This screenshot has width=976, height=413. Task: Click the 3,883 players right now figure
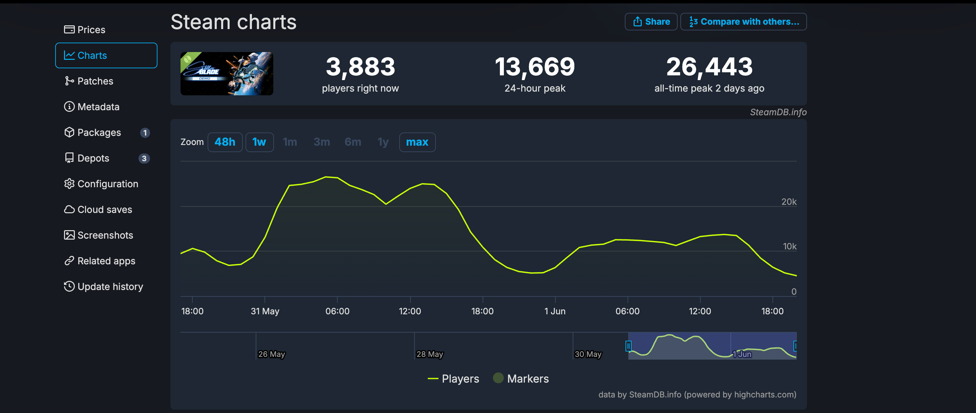point(360,67)
